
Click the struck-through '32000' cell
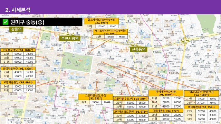coord(131,116)
